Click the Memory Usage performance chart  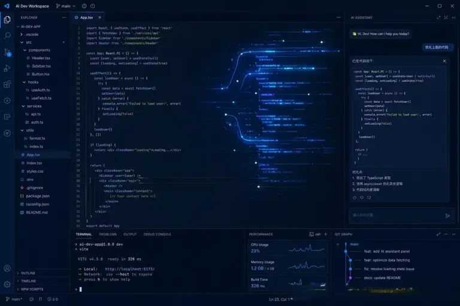pos(307,266)
